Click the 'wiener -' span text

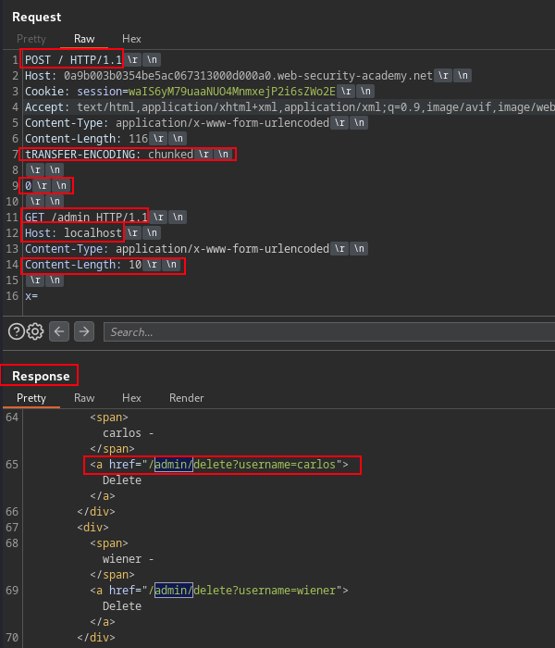129,559
